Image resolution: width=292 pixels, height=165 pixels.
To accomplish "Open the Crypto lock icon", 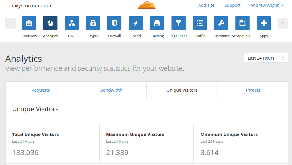I will pos(93,23).
